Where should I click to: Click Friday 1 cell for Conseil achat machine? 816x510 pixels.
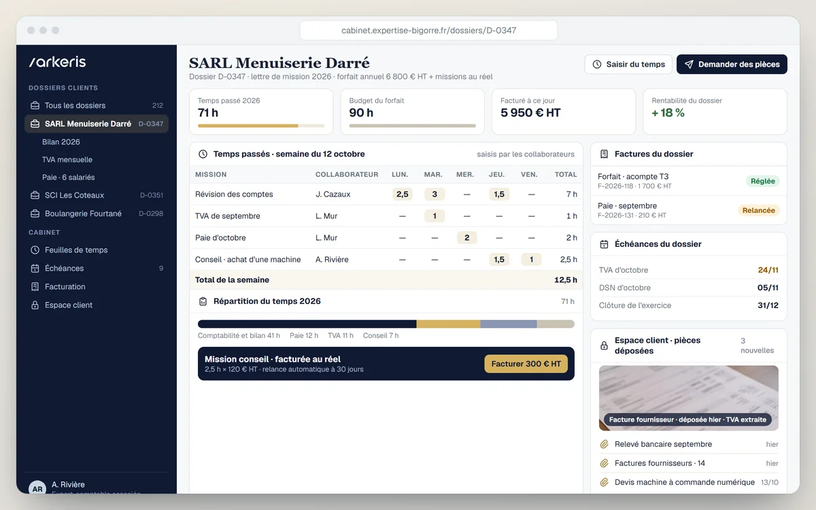pyautogui.click(x=532, y=260)
